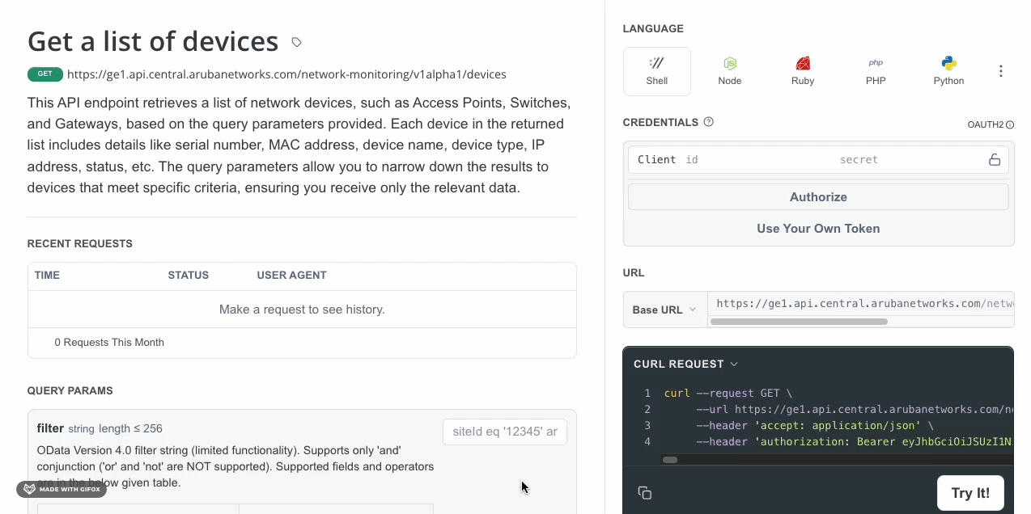Viewport: 1031px width, 514px height.
Task: Click the QUERY PARAMS heading
Action: pos(70,391)
